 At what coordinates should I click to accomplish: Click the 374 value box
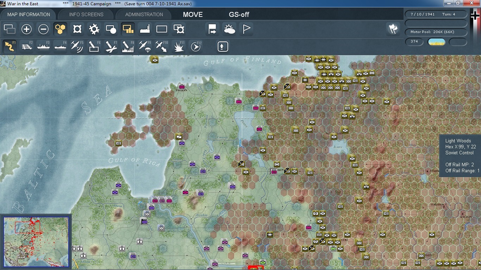click(x=414, y=41)
